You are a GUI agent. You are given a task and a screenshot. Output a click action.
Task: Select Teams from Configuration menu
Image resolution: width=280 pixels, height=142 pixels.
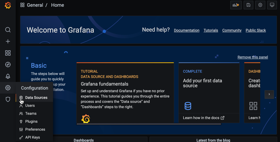click(35, 113)
